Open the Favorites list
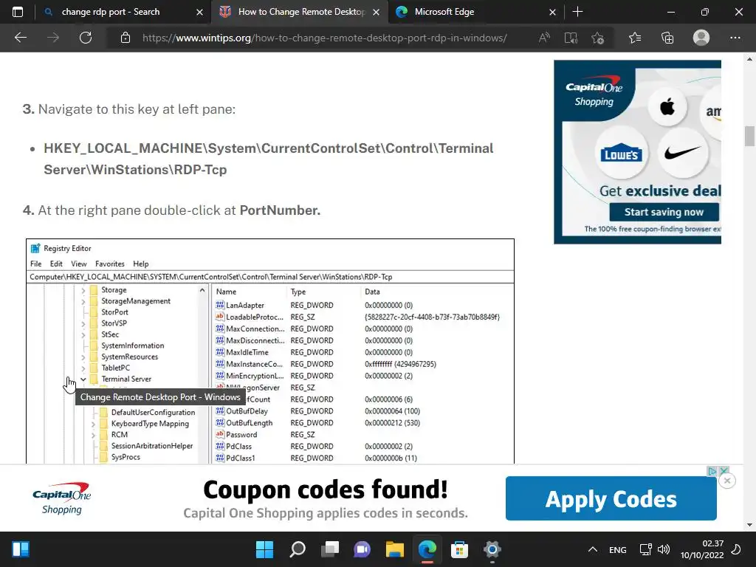 point(635,38)
